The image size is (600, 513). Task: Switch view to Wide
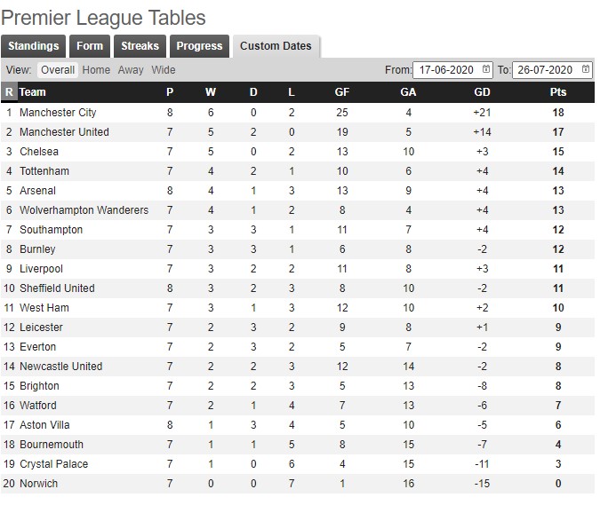(164, 70)
